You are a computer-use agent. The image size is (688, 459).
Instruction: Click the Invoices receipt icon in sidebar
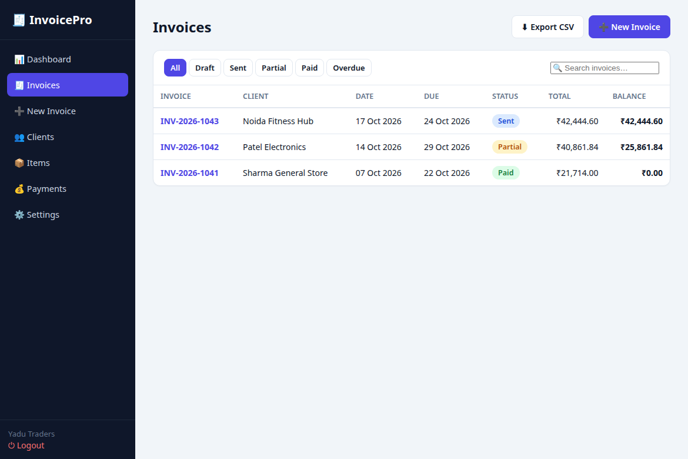pos(19,85)
